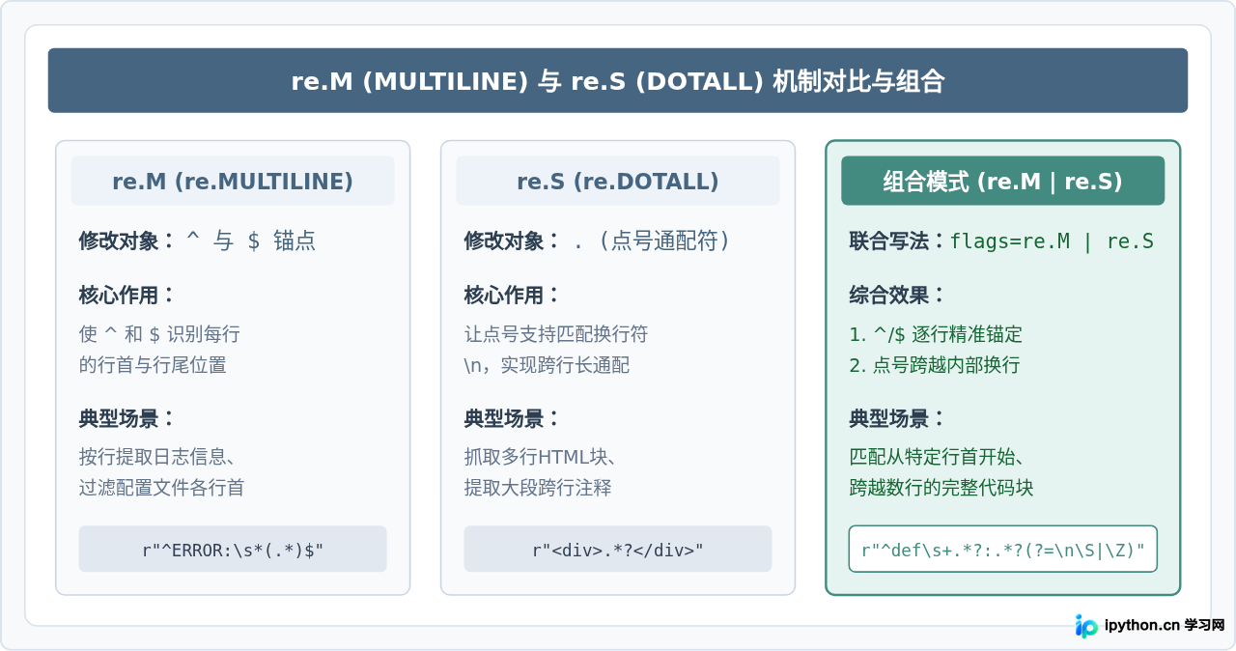Click the line "修改对象：.（点号通配符）"

click(598, 241)
